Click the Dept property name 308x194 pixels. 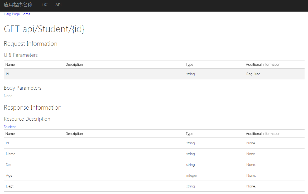coord(10,186)
